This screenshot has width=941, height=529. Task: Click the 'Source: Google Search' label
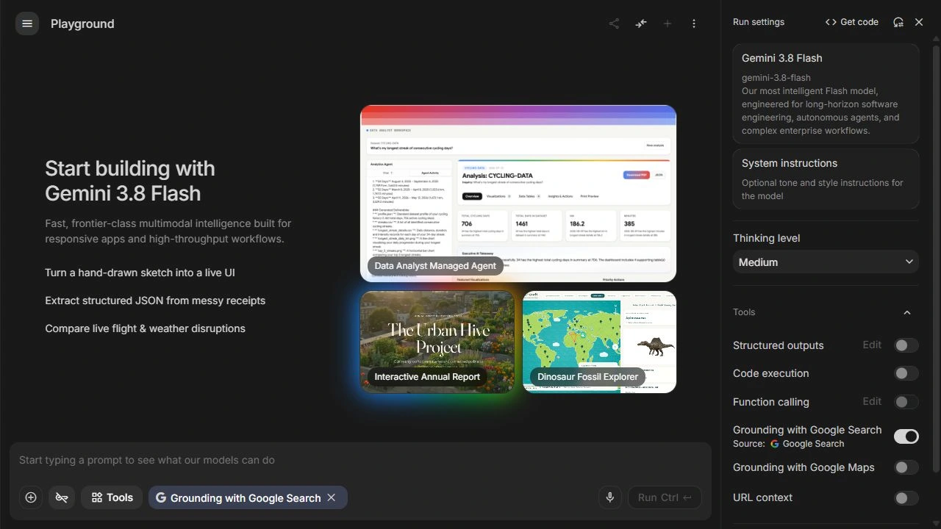point(788,444)
